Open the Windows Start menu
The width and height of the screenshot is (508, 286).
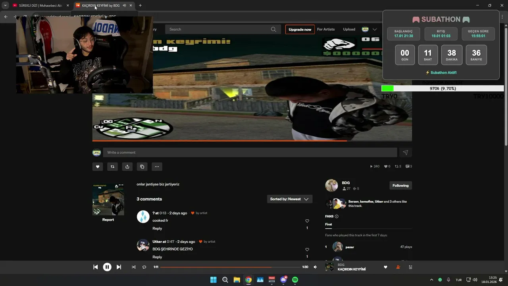pos(213,280)
